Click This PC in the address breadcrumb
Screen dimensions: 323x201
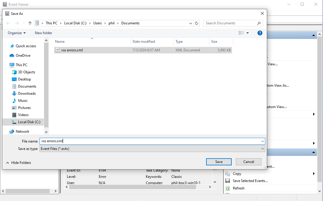(x=51, y=23)
